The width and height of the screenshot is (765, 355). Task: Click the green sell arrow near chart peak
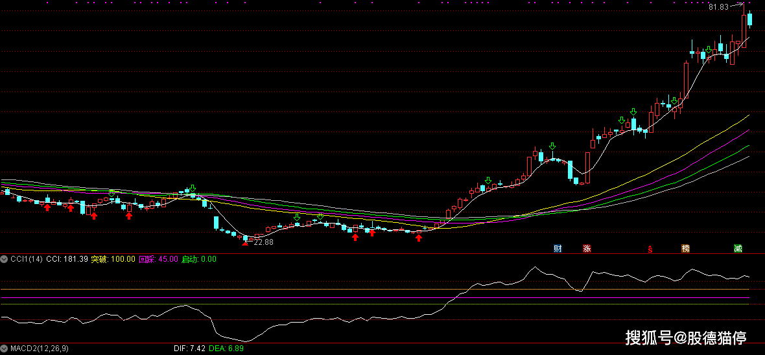click(709, 49)
